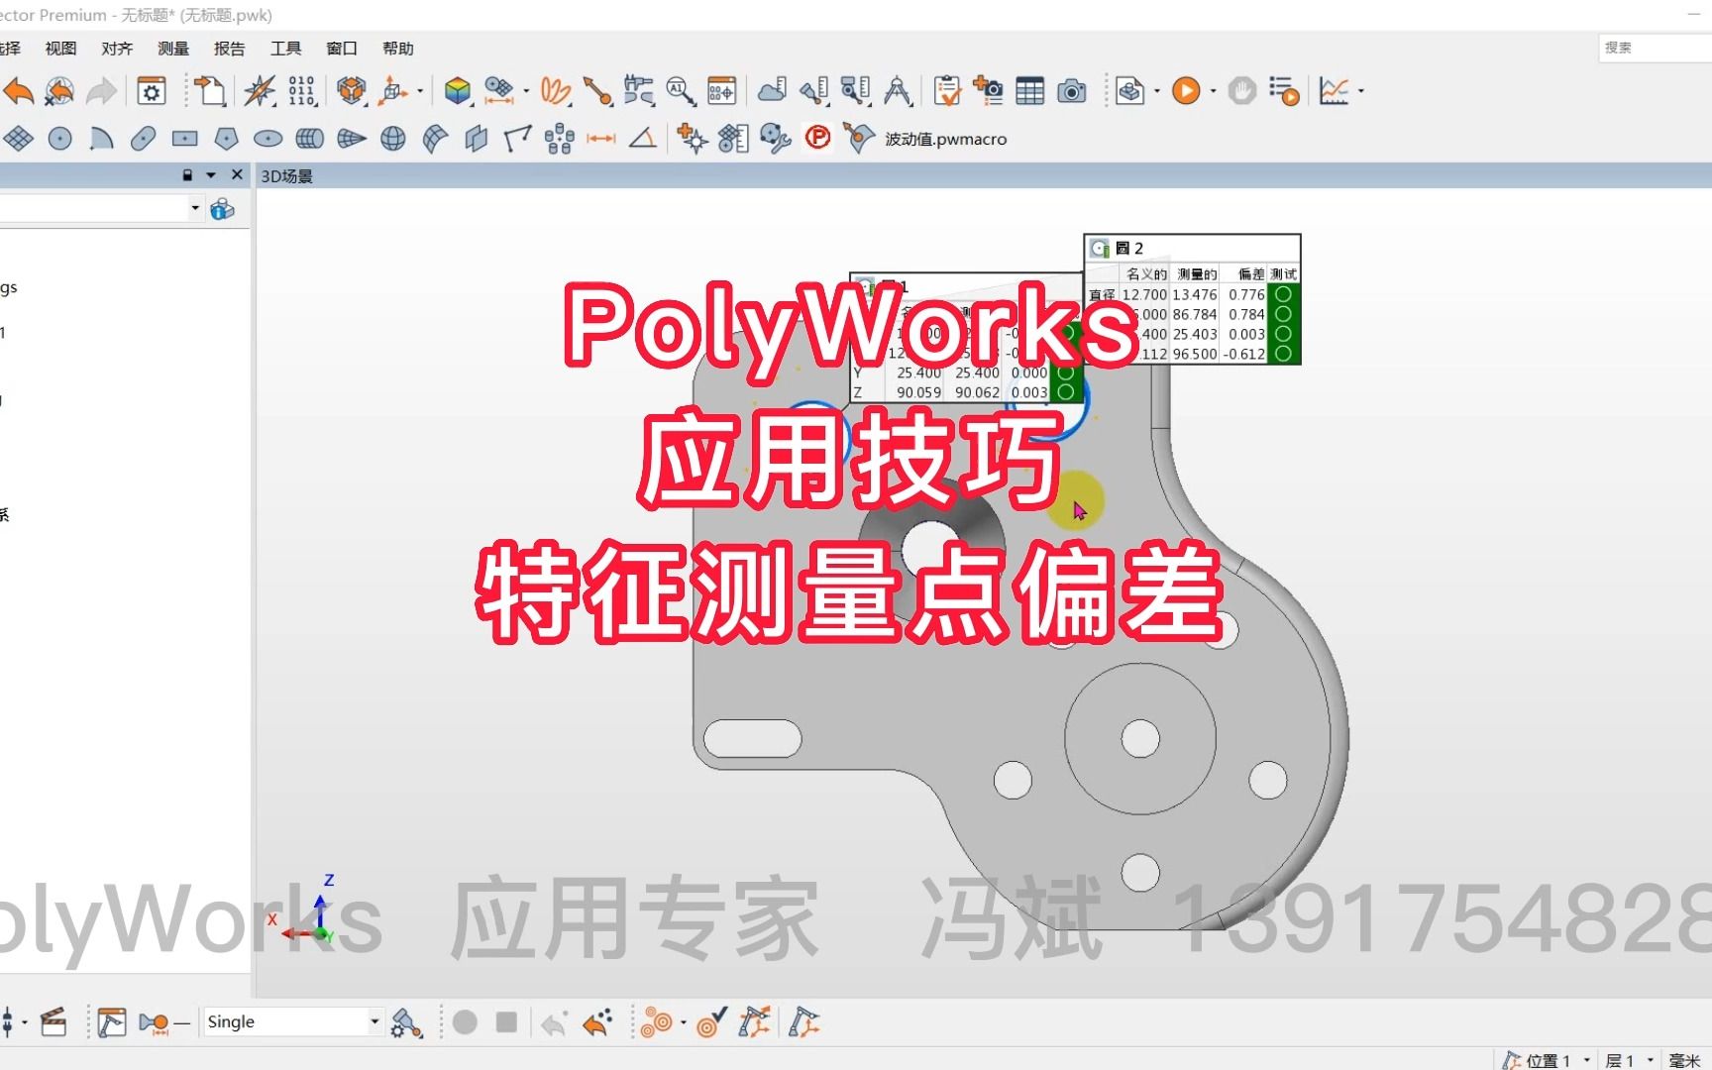Click the blue objects icon beside combo box
This screenshot has width=1712, height=1070.
(x=223, y=209)
